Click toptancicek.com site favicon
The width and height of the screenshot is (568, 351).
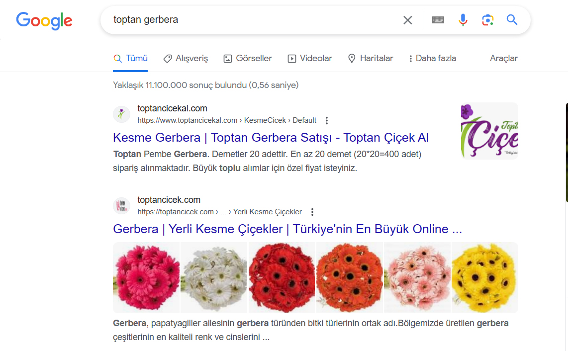pyautogui.click(x=121, y=206)
